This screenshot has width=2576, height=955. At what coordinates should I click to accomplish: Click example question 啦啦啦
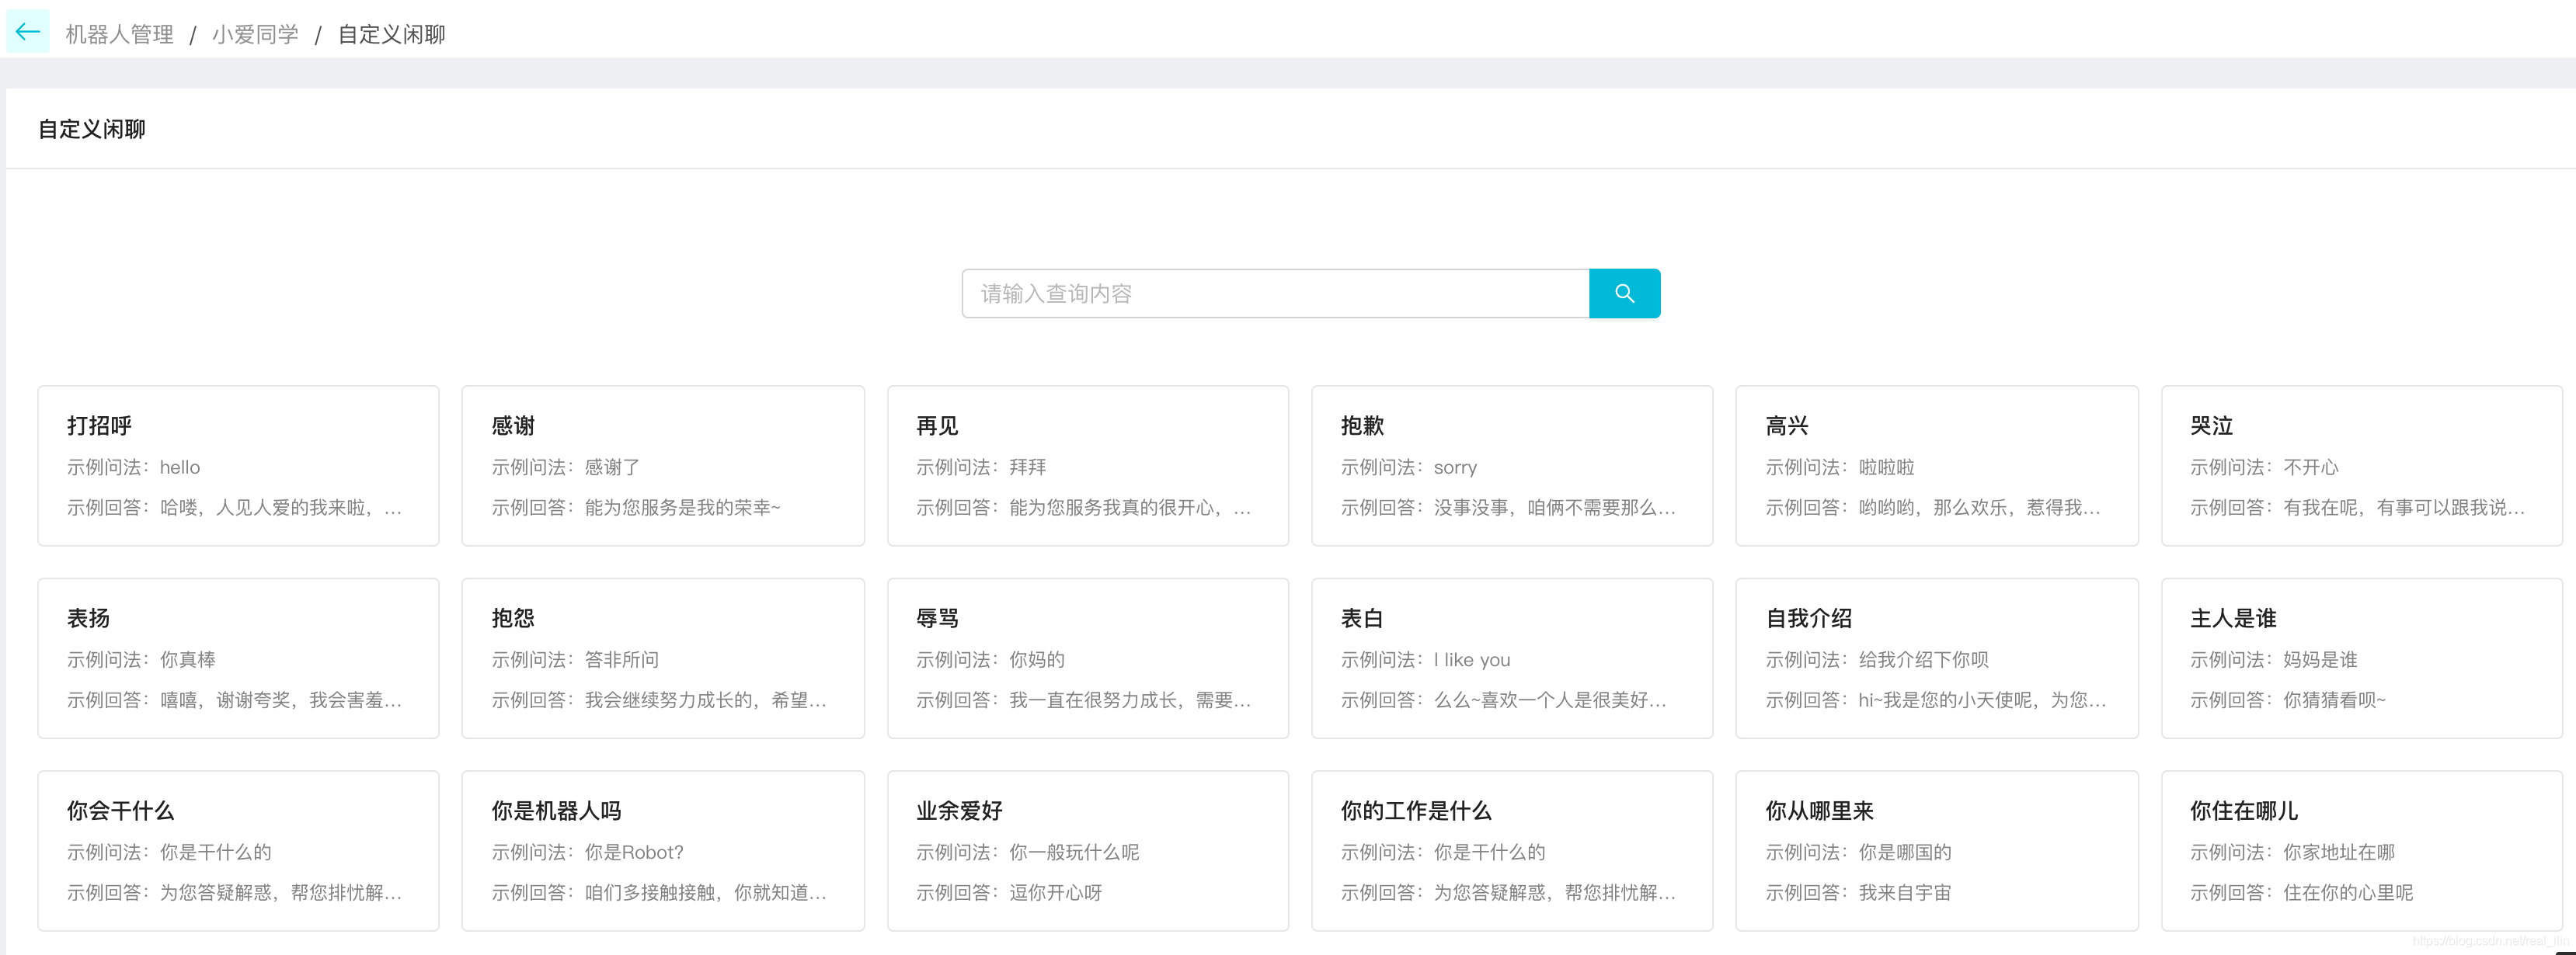pos(1887,467)
